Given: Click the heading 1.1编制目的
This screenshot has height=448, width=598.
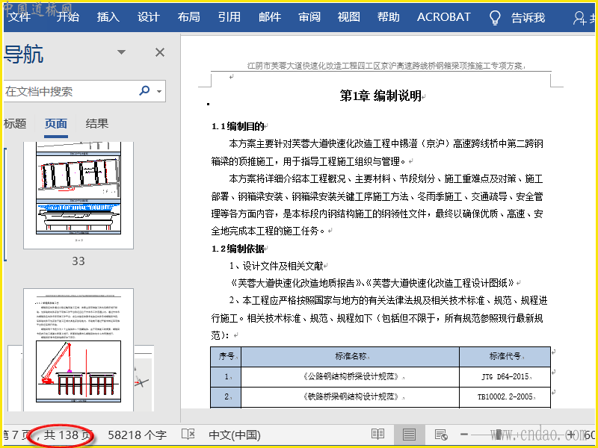Looking at the screenshot, I should coord(238,126).
